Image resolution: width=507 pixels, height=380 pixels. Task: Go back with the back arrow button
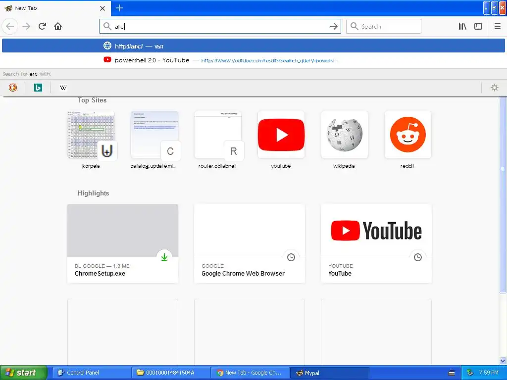click(10, 26)
